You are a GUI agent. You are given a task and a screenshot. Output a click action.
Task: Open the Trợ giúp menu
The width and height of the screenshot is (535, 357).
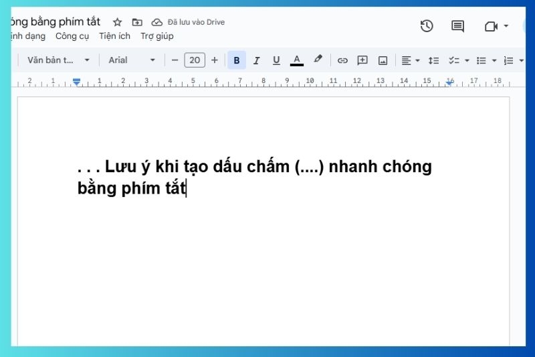coord(157,36)
